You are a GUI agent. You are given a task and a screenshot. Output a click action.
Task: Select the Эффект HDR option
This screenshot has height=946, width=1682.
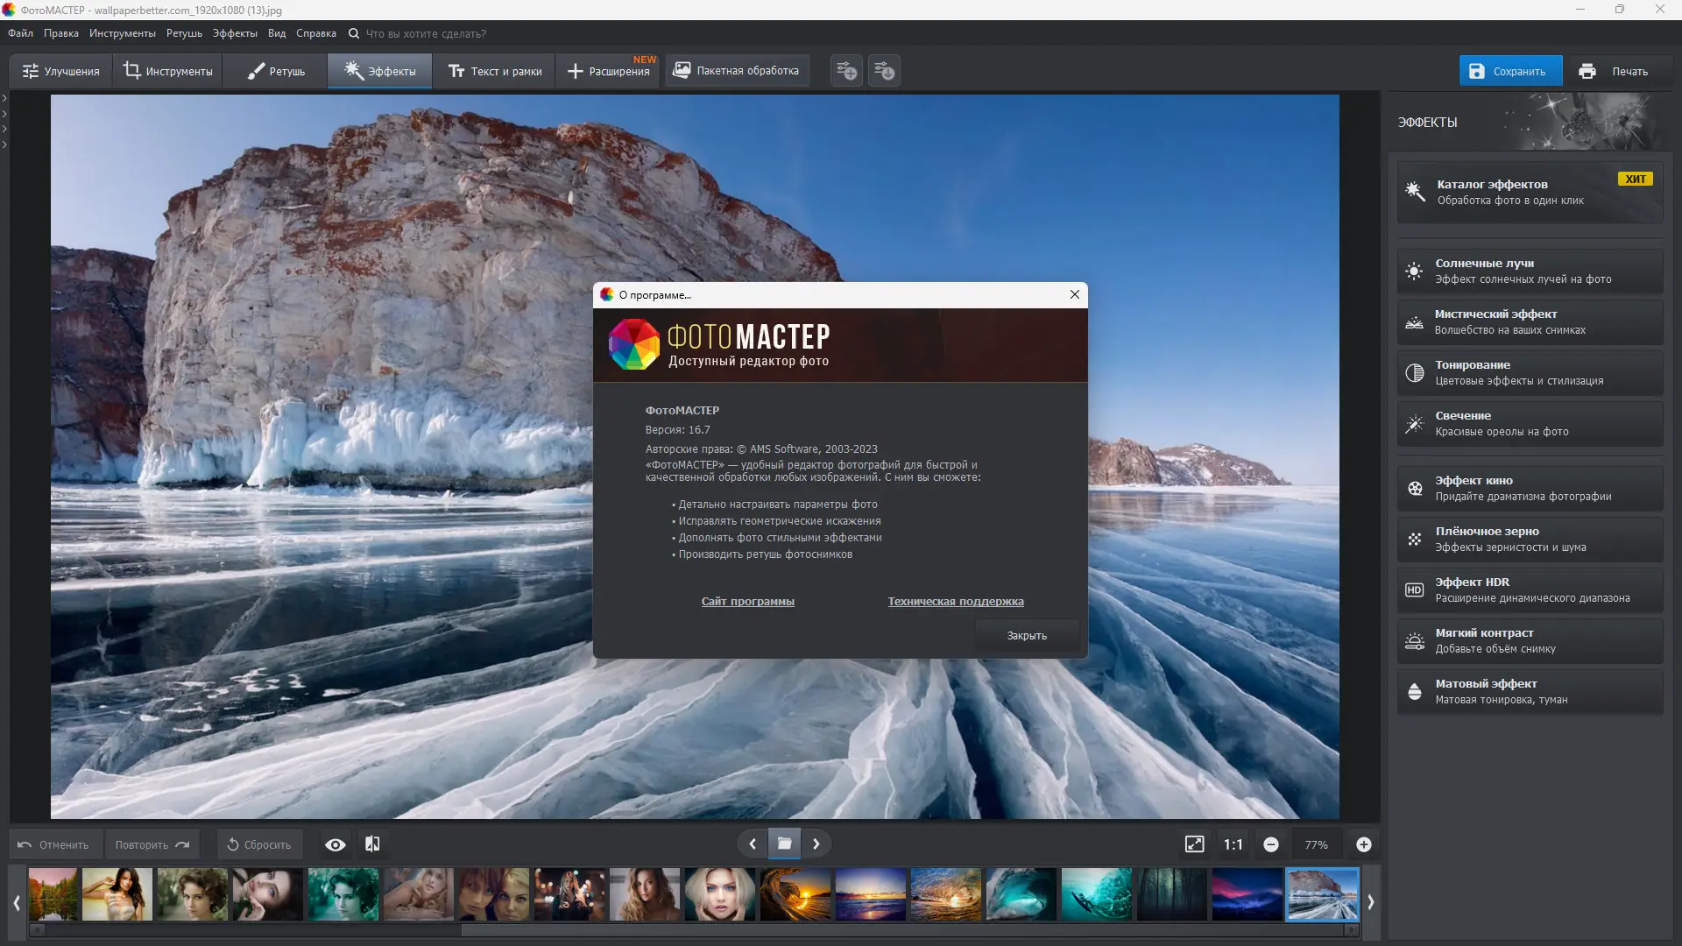1528,589
